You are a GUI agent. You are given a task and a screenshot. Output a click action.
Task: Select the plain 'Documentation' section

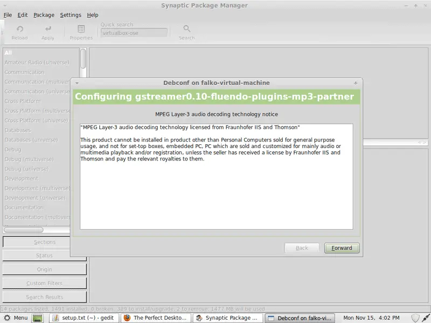[x=37, y=207]
